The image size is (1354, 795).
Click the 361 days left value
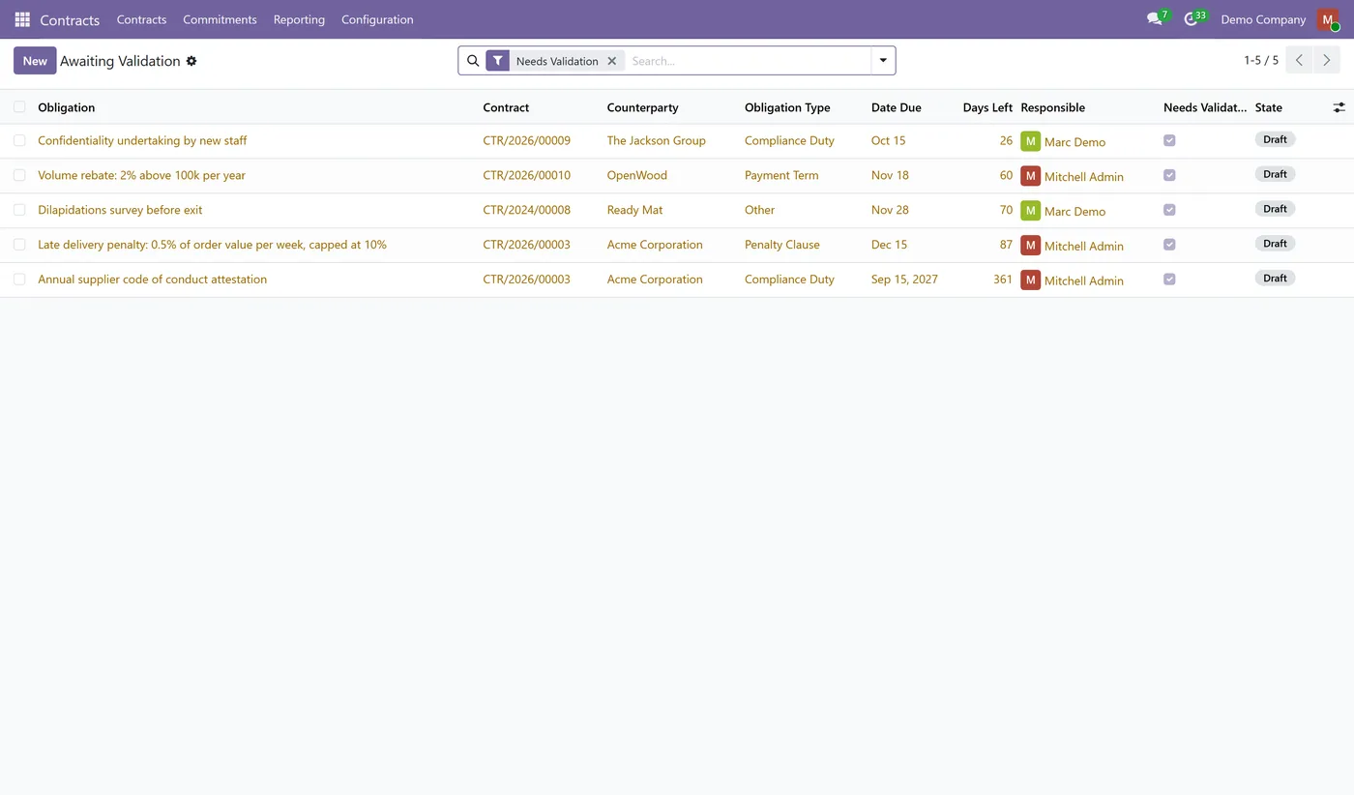[x=1003, y=280]
